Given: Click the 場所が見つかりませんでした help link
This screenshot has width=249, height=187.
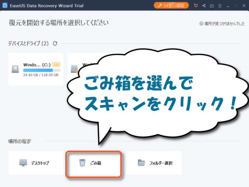Looking at the screenshot, I should point(224,24).
